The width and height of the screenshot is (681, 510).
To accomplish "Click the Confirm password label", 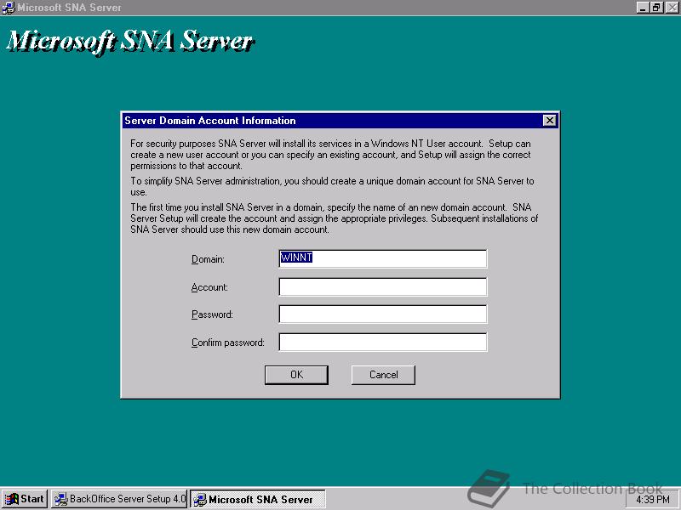I will pyautogui.click(x=227, y=343).
